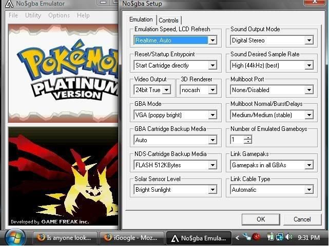Select the No$gba Emulator taskbar button

(x=199, y=238)
